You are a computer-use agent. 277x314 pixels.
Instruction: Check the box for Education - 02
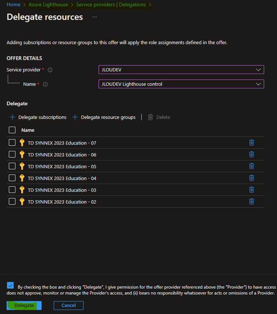12,201
